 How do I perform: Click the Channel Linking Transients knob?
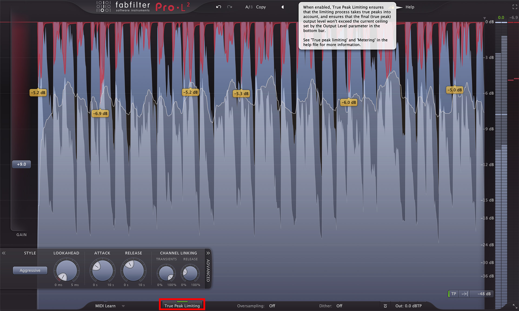[166, 273]
